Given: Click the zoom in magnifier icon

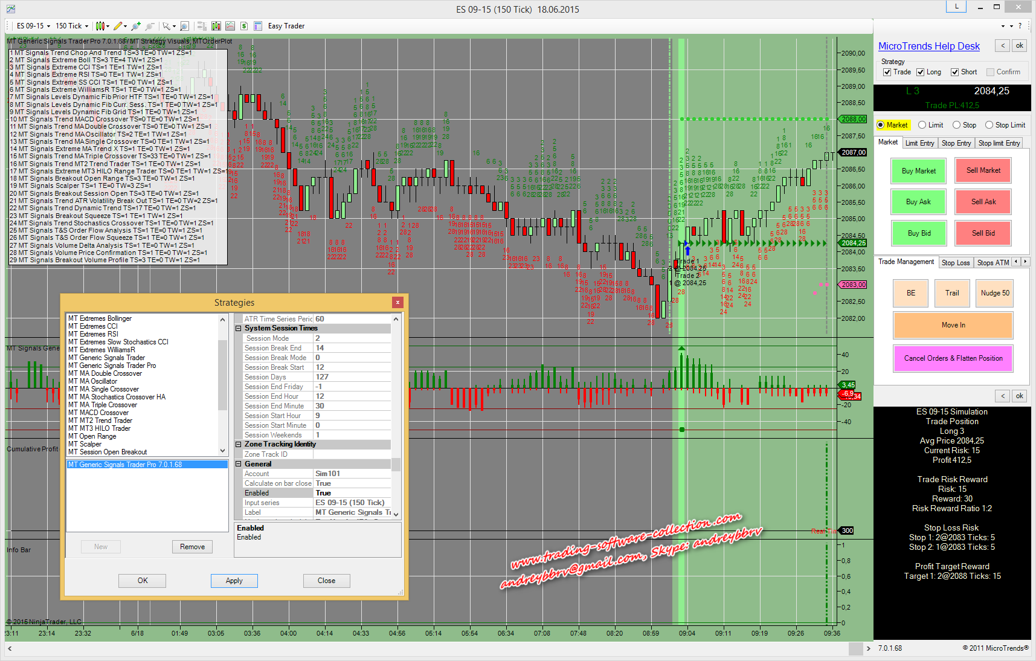Looking at the screenshot, I should 137,26.
